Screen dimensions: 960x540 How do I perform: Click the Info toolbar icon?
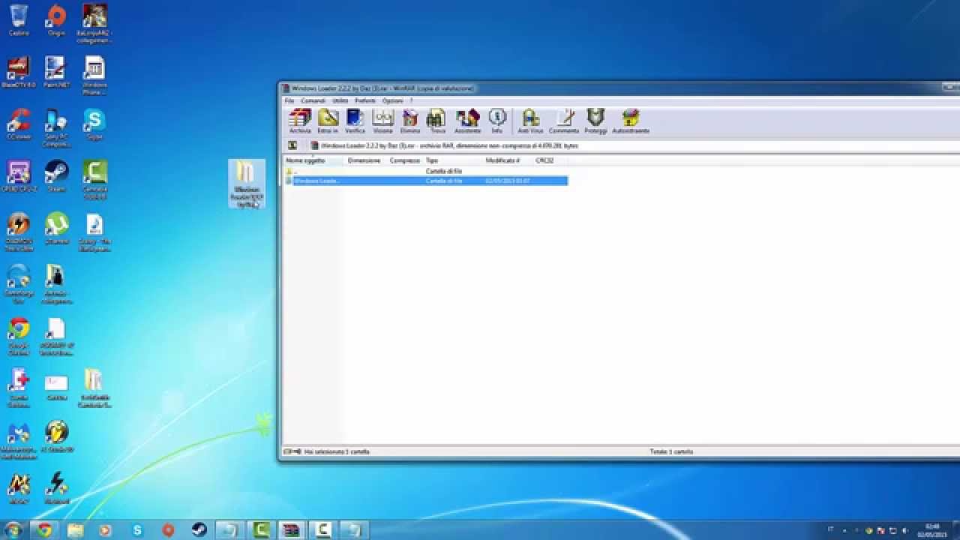pyautogui.click(x=496, y=121)
